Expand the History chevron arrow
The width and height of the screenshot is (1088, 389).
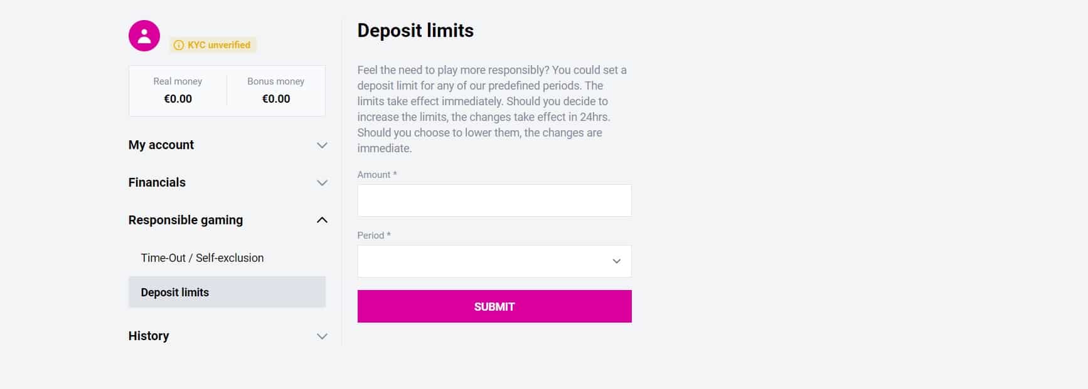322,336
